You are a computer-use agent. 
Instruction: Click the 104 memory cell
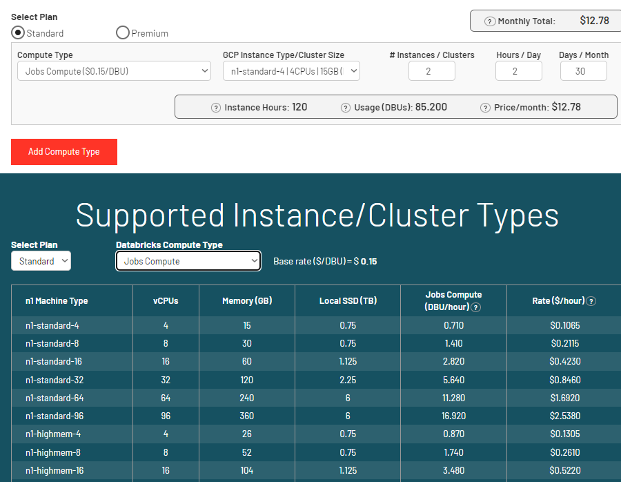click(247, 470)
